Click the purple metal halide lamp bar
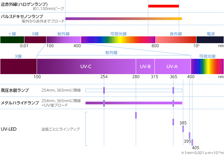The width and height of the screenshot is (224, 155). click(x=136, y=103)
